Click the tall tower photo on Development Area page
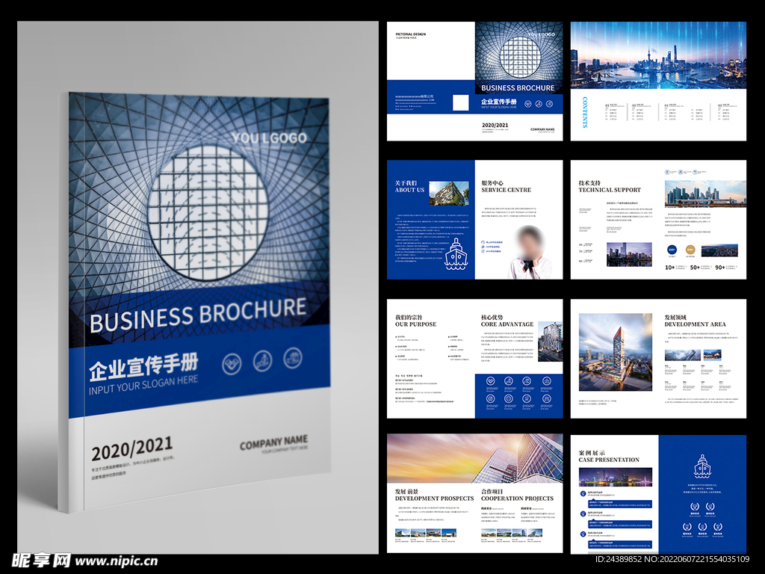Viewport: 765px width, 574px height. [x=615, y=352]
